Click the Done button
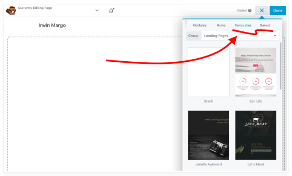This screenshot has height=176, width=292. coord(278,11)
